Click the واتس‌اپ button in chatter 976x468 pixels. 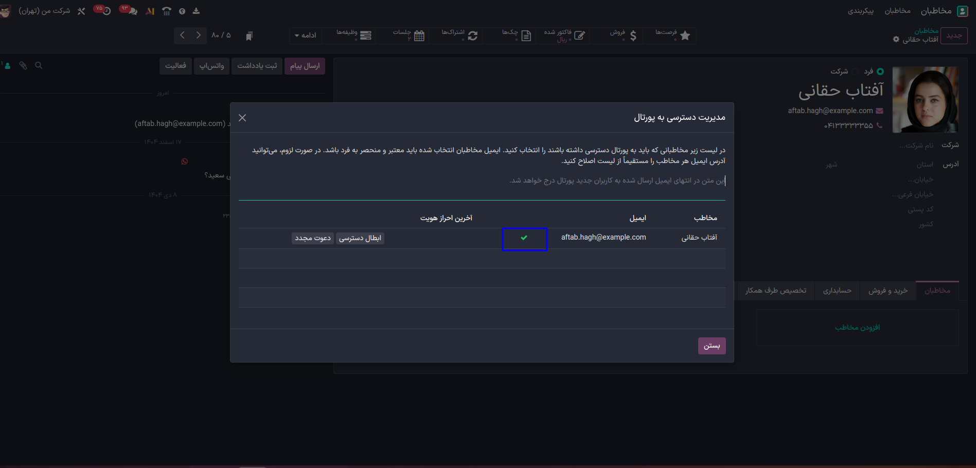coord(212,66)
